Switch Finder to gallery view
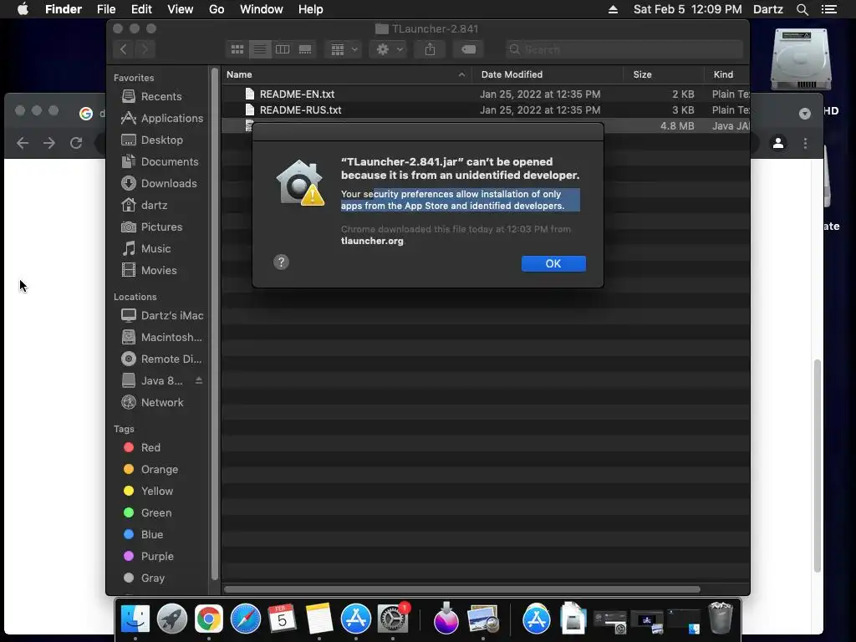The image size is (856, 642). 304,49
